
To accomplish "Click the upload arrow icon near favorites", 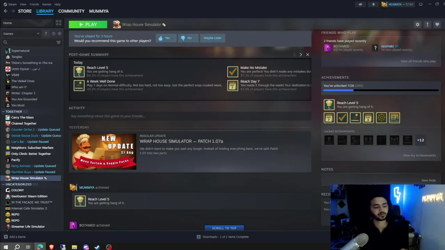I will pos(427,24).
